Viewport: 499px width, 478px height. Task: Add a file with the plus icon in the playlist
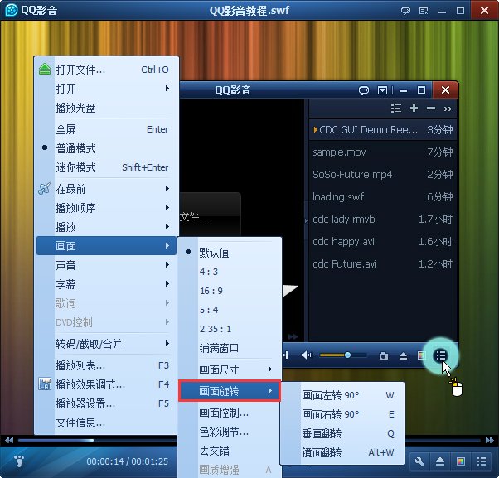coord(414,109)
